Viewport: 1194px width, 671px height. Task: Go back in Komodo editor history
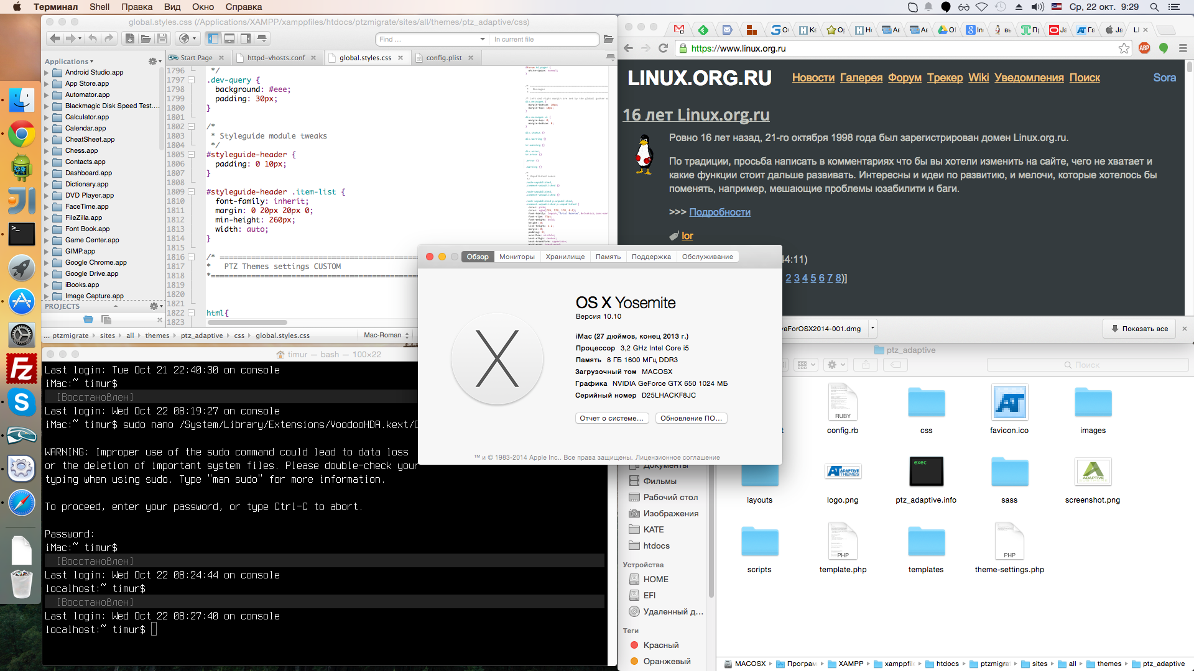[55, 39]
